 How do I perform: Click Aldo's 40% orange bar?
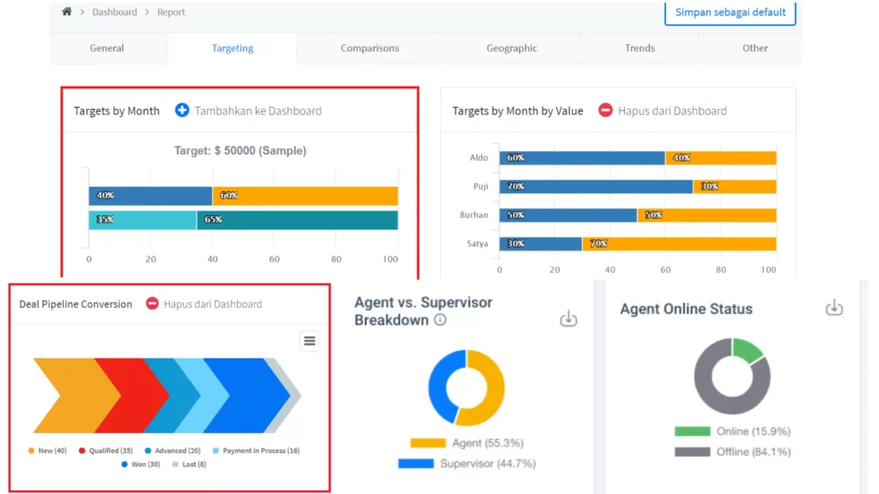pos(721,158)
